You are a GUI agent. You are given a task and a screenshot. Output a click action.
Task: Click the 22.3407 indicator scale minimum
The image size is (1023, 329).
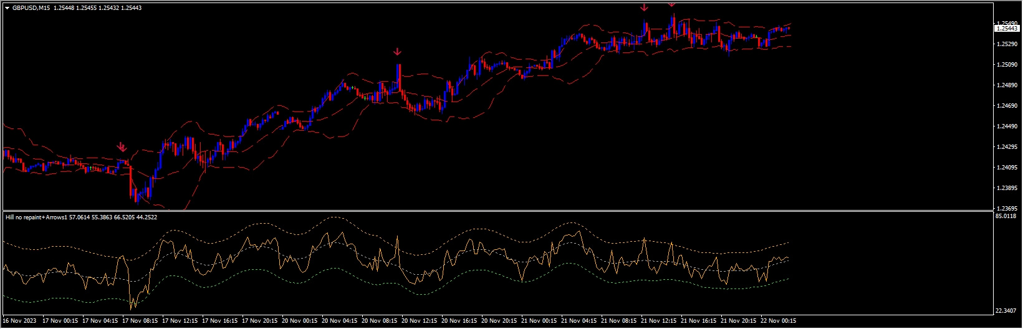click(1006, 311)
